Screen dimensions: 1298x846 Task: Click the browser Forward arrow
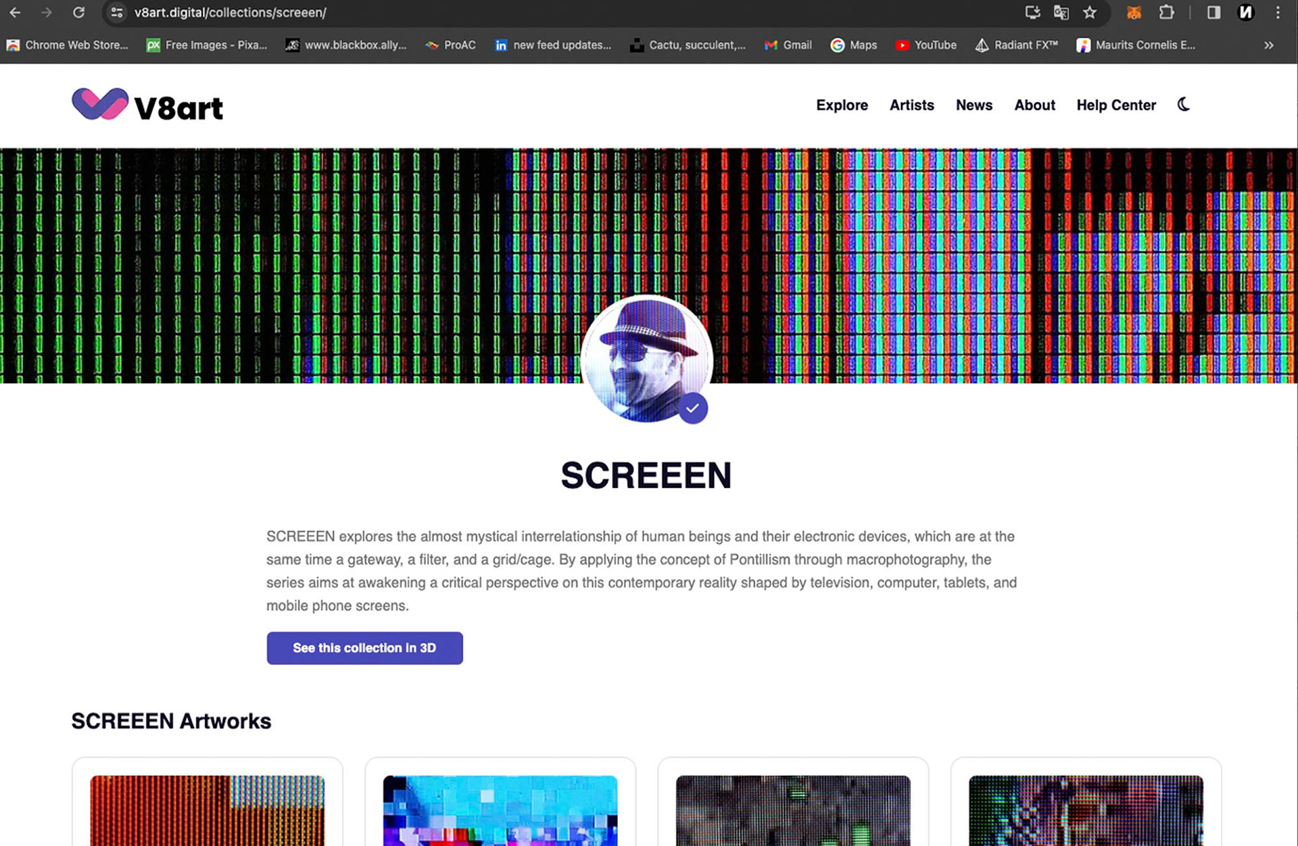[x=46, y=12]
